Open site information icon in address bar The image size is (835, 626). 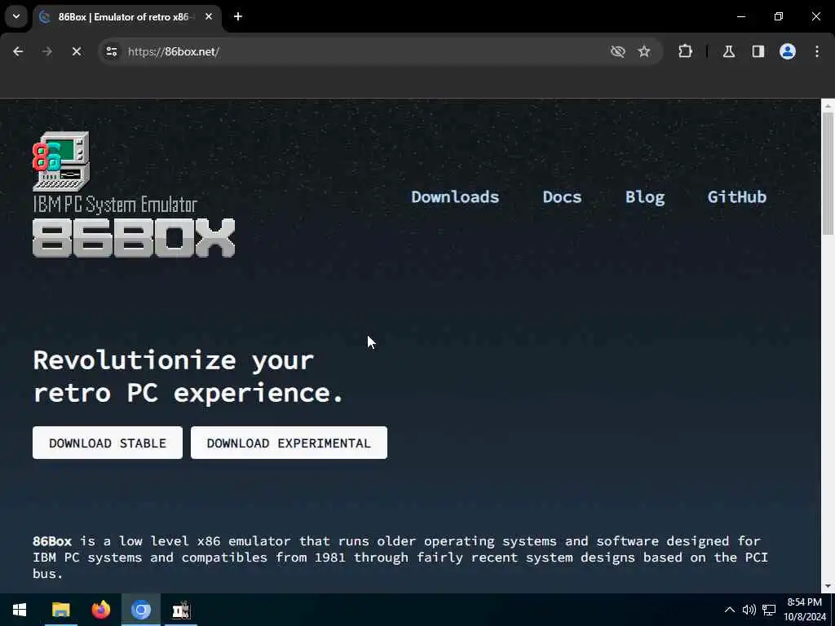click(x=111, y=51)
